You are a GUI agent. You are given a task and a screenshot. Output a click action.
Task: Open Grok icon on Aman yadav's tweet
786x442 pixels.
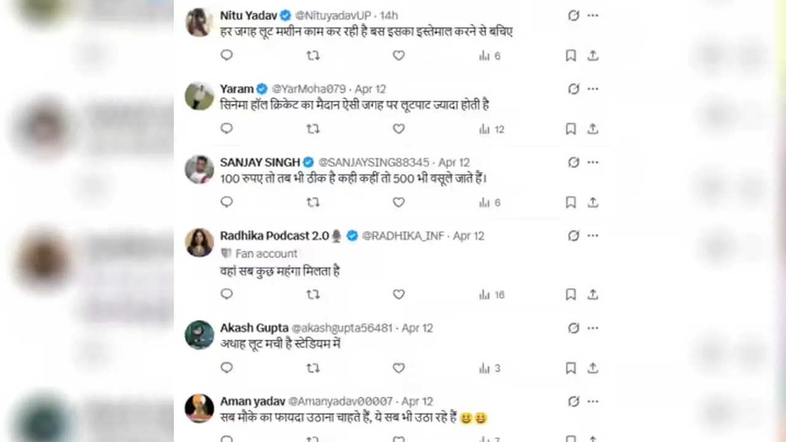click(574, 401)
